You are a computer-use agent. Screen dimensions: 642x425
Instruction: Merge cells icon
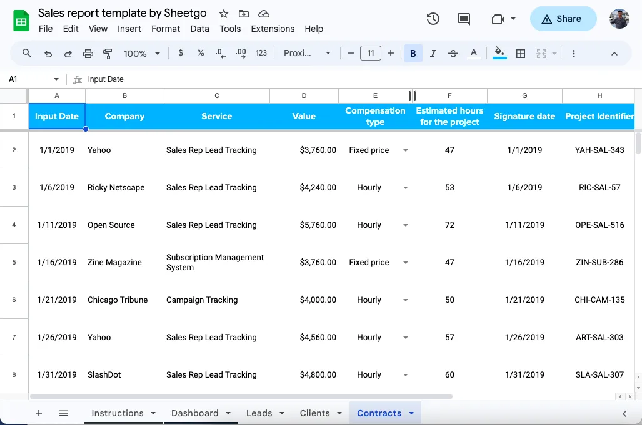[x=541, y=54]
